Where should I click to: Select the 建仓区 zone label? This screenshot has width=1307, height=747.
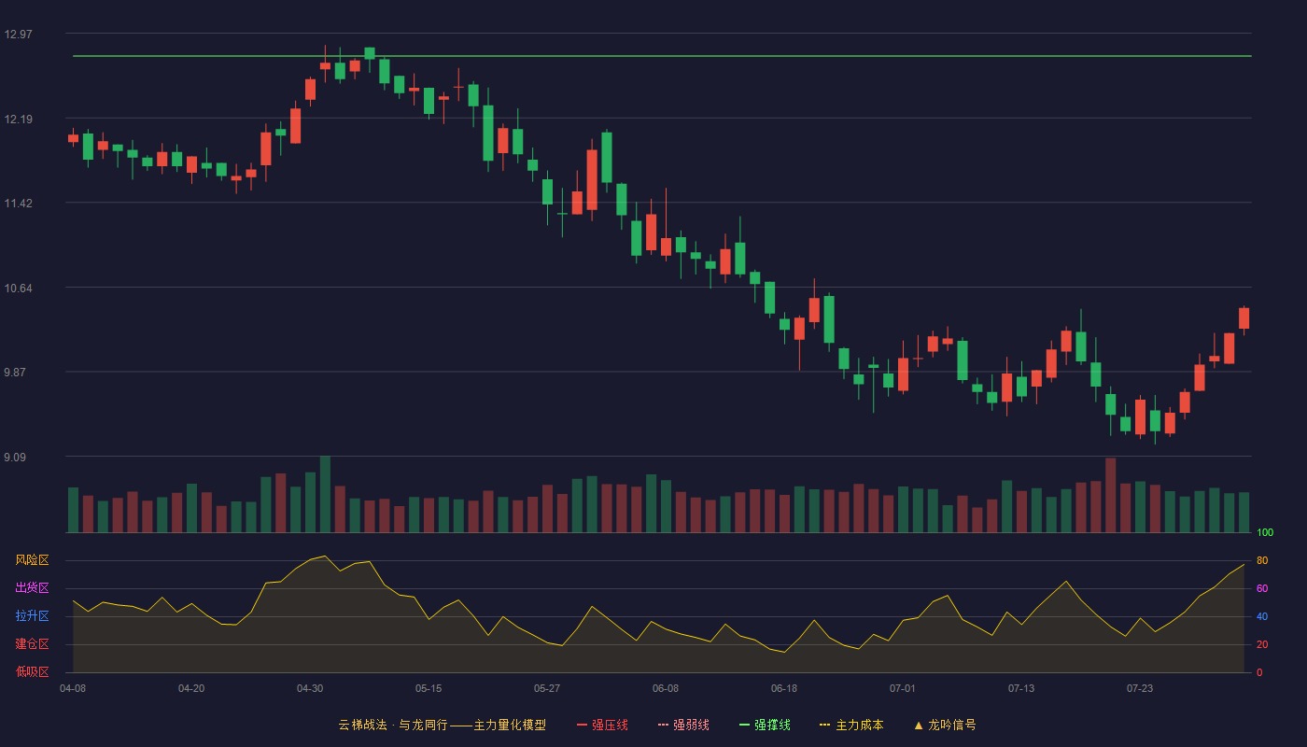click(32, 644)
